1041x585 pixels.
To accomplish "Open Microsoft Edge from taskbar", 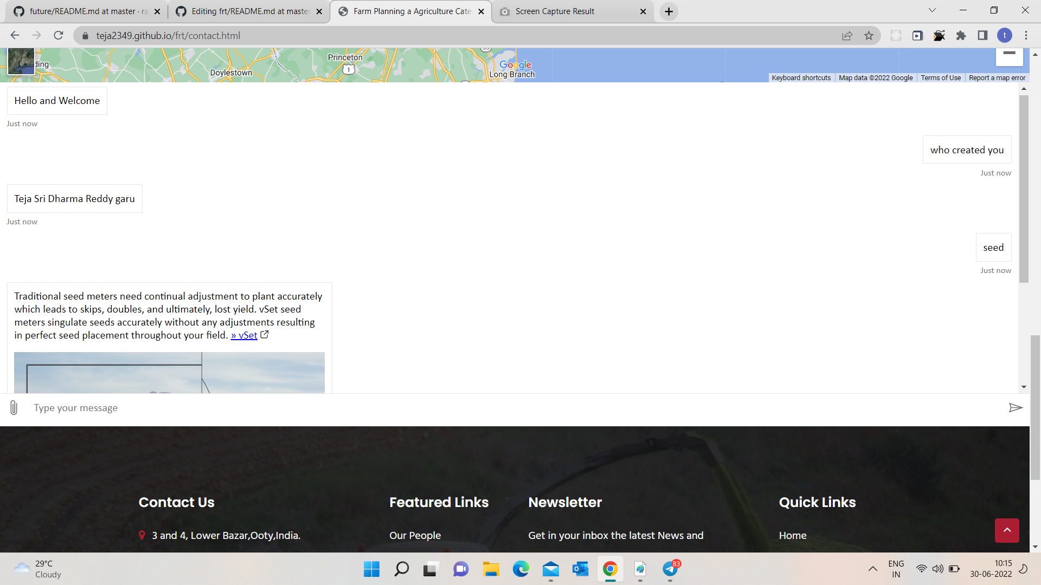I will click(x=521, y=569).
